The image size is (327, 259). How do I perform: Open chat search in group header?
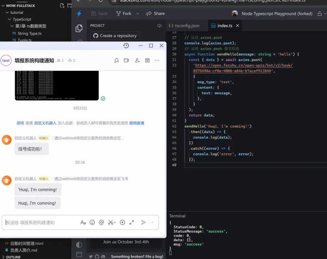tap(116, 60)
